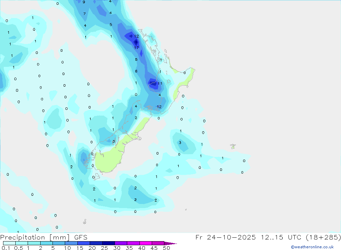Click the 40–45 mm magenta legend box
Screen dimensions: 341x250
tap(146, 243)
